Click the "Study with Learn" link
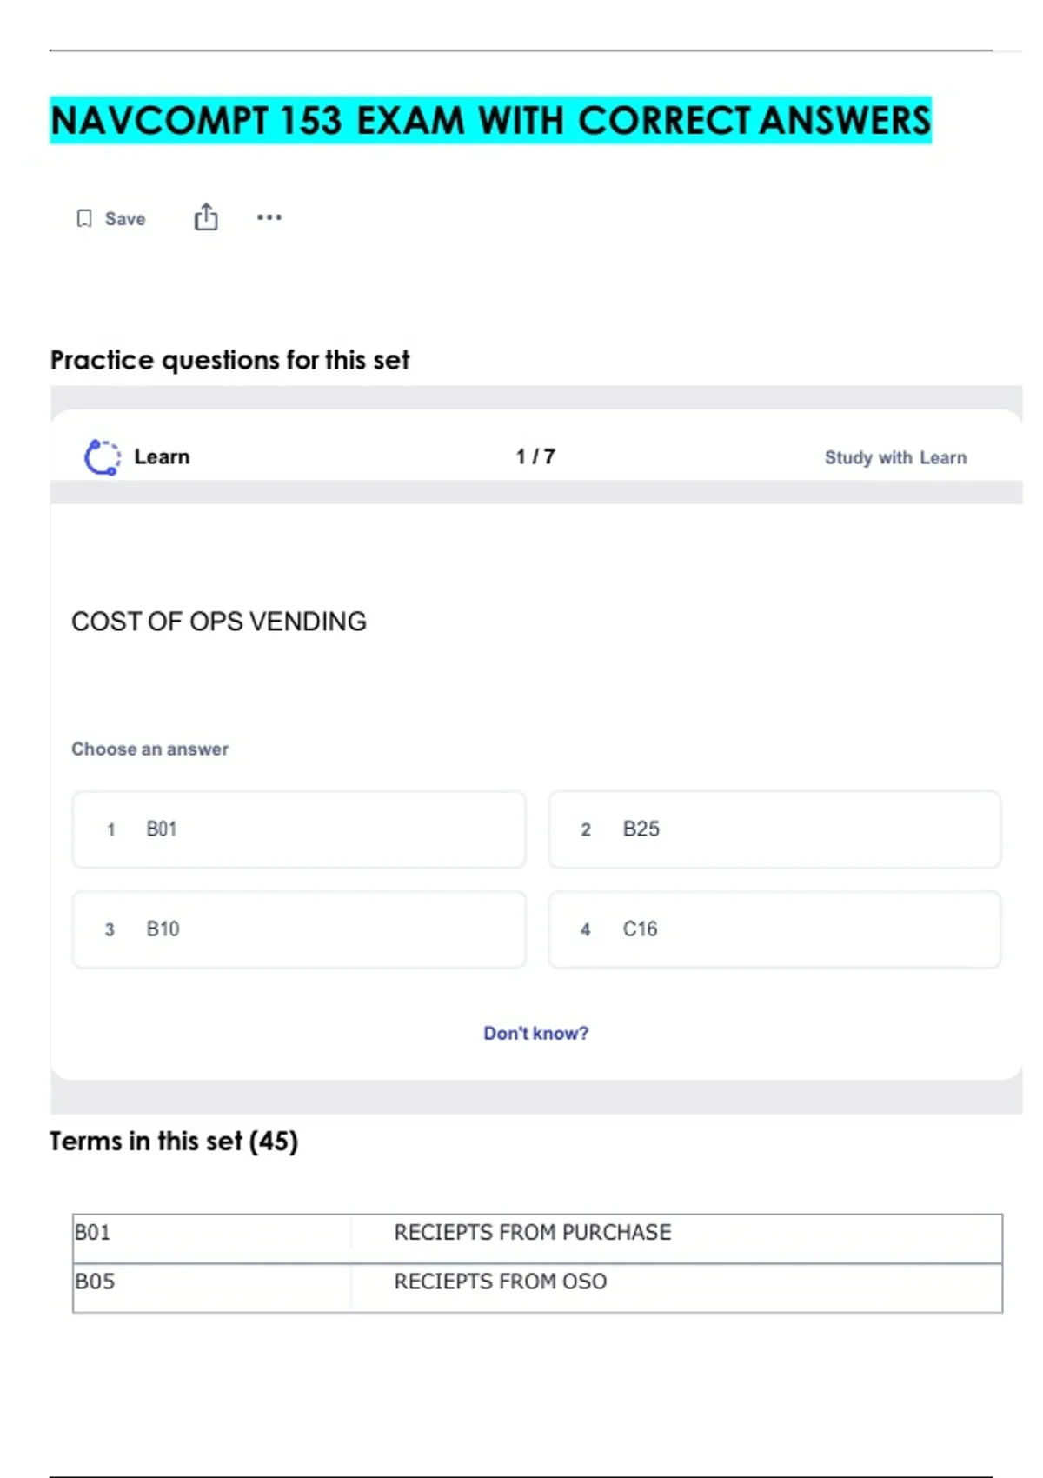Image resolution: width=1043 pixels, height=1478 pixels. 895,457
